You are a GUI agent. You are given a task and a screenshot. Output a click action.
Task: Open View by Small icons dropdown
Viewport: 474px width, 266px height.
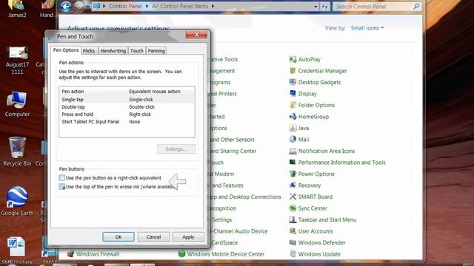367,28
